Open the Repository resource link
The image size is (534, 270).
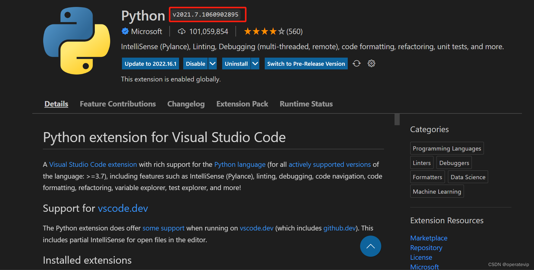click(x=426, y=248)
